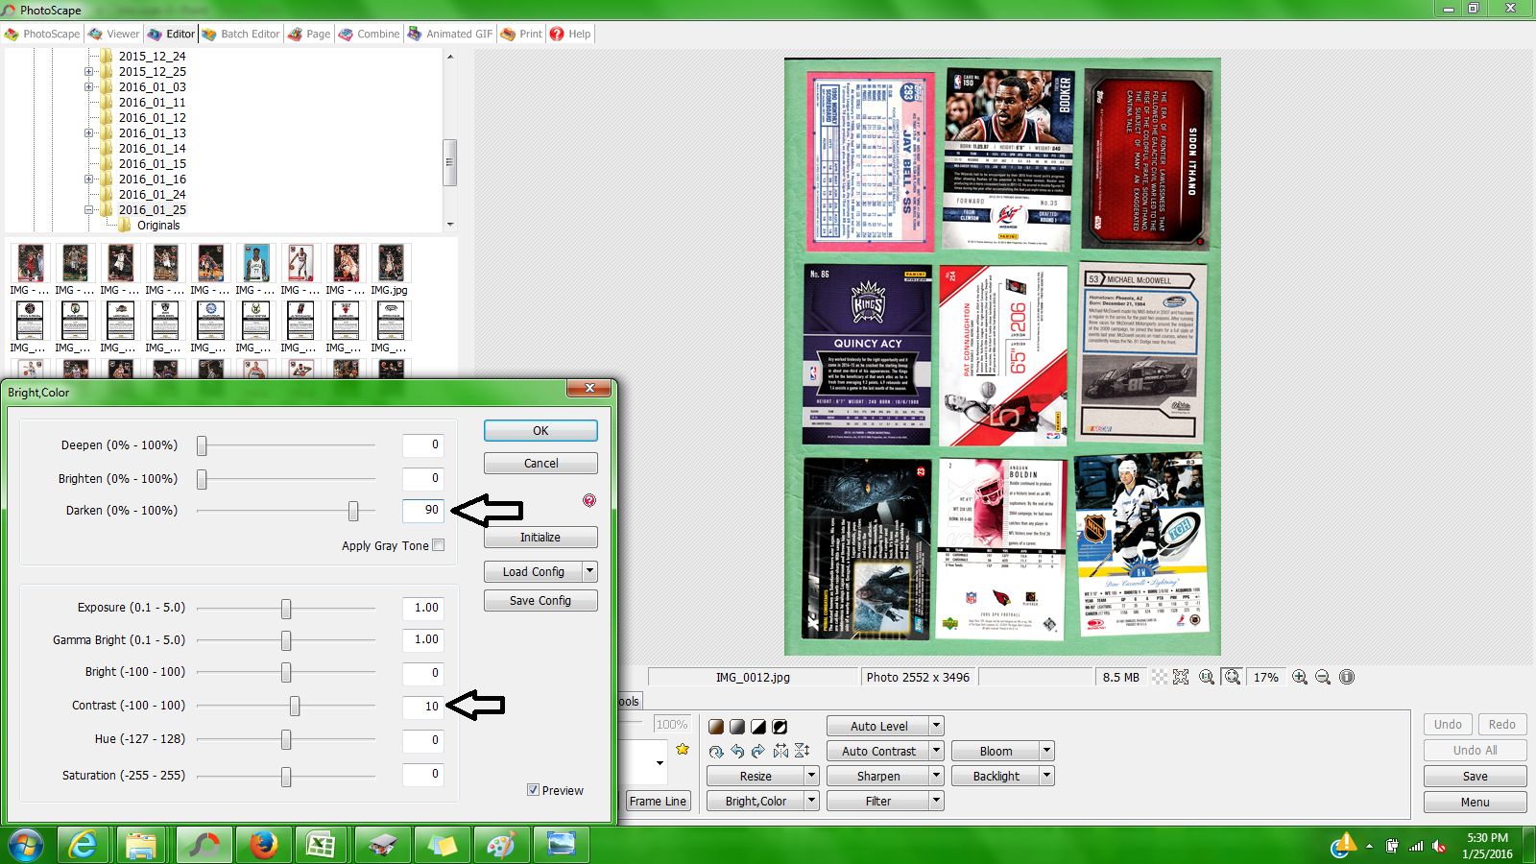Click the red help icon in the Bright,Color dialog
This screenshot has width=1536, height=864.
point(589,500)
